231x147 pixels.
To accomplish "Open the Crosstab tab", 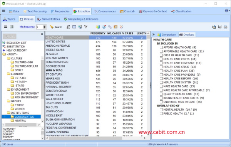I will [127, 11].
